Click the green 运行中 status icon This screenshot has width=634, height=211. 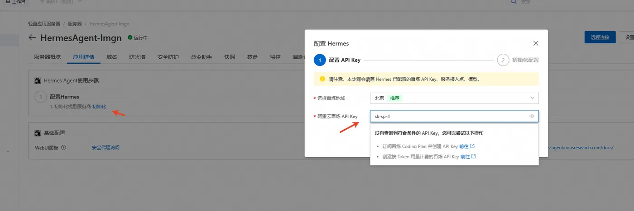click(x=130, y=38)
